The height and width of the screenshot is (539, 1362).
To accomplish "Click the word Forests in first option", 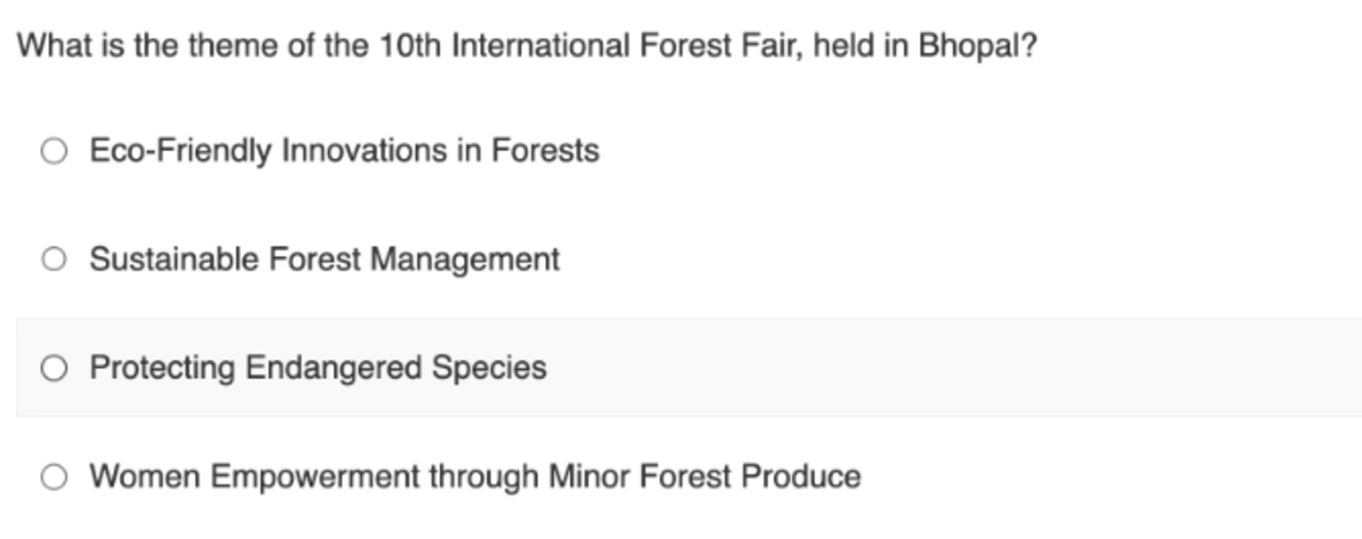I will 546,151.
